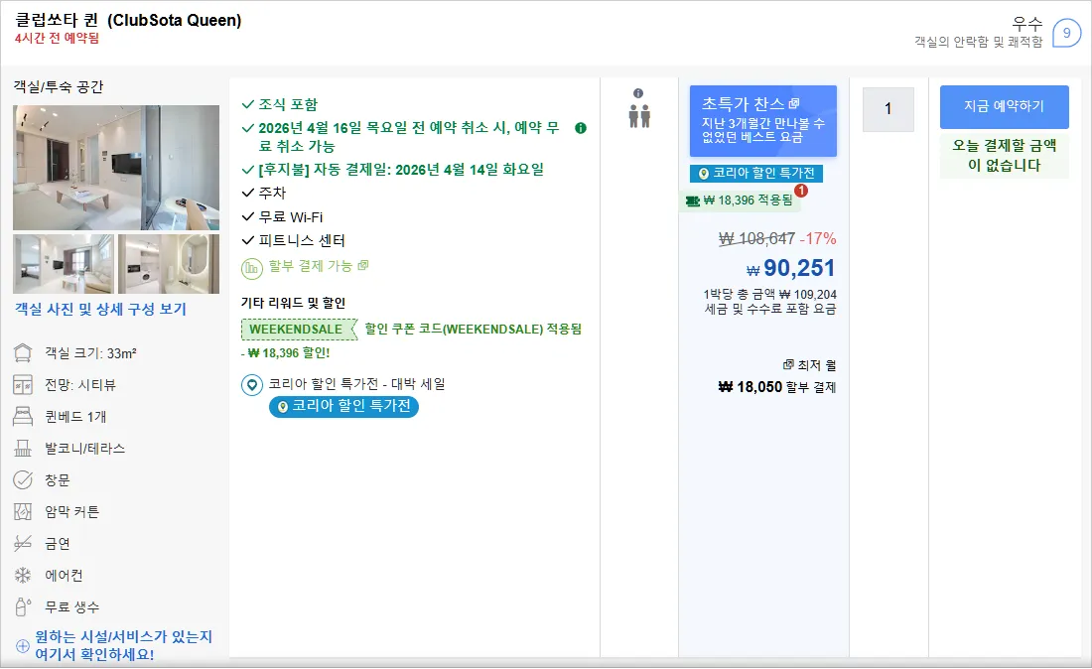The image size is (1092, 669).
Task: Click the 무료 Wi-Fi amenity text
Action: point(291,217)
